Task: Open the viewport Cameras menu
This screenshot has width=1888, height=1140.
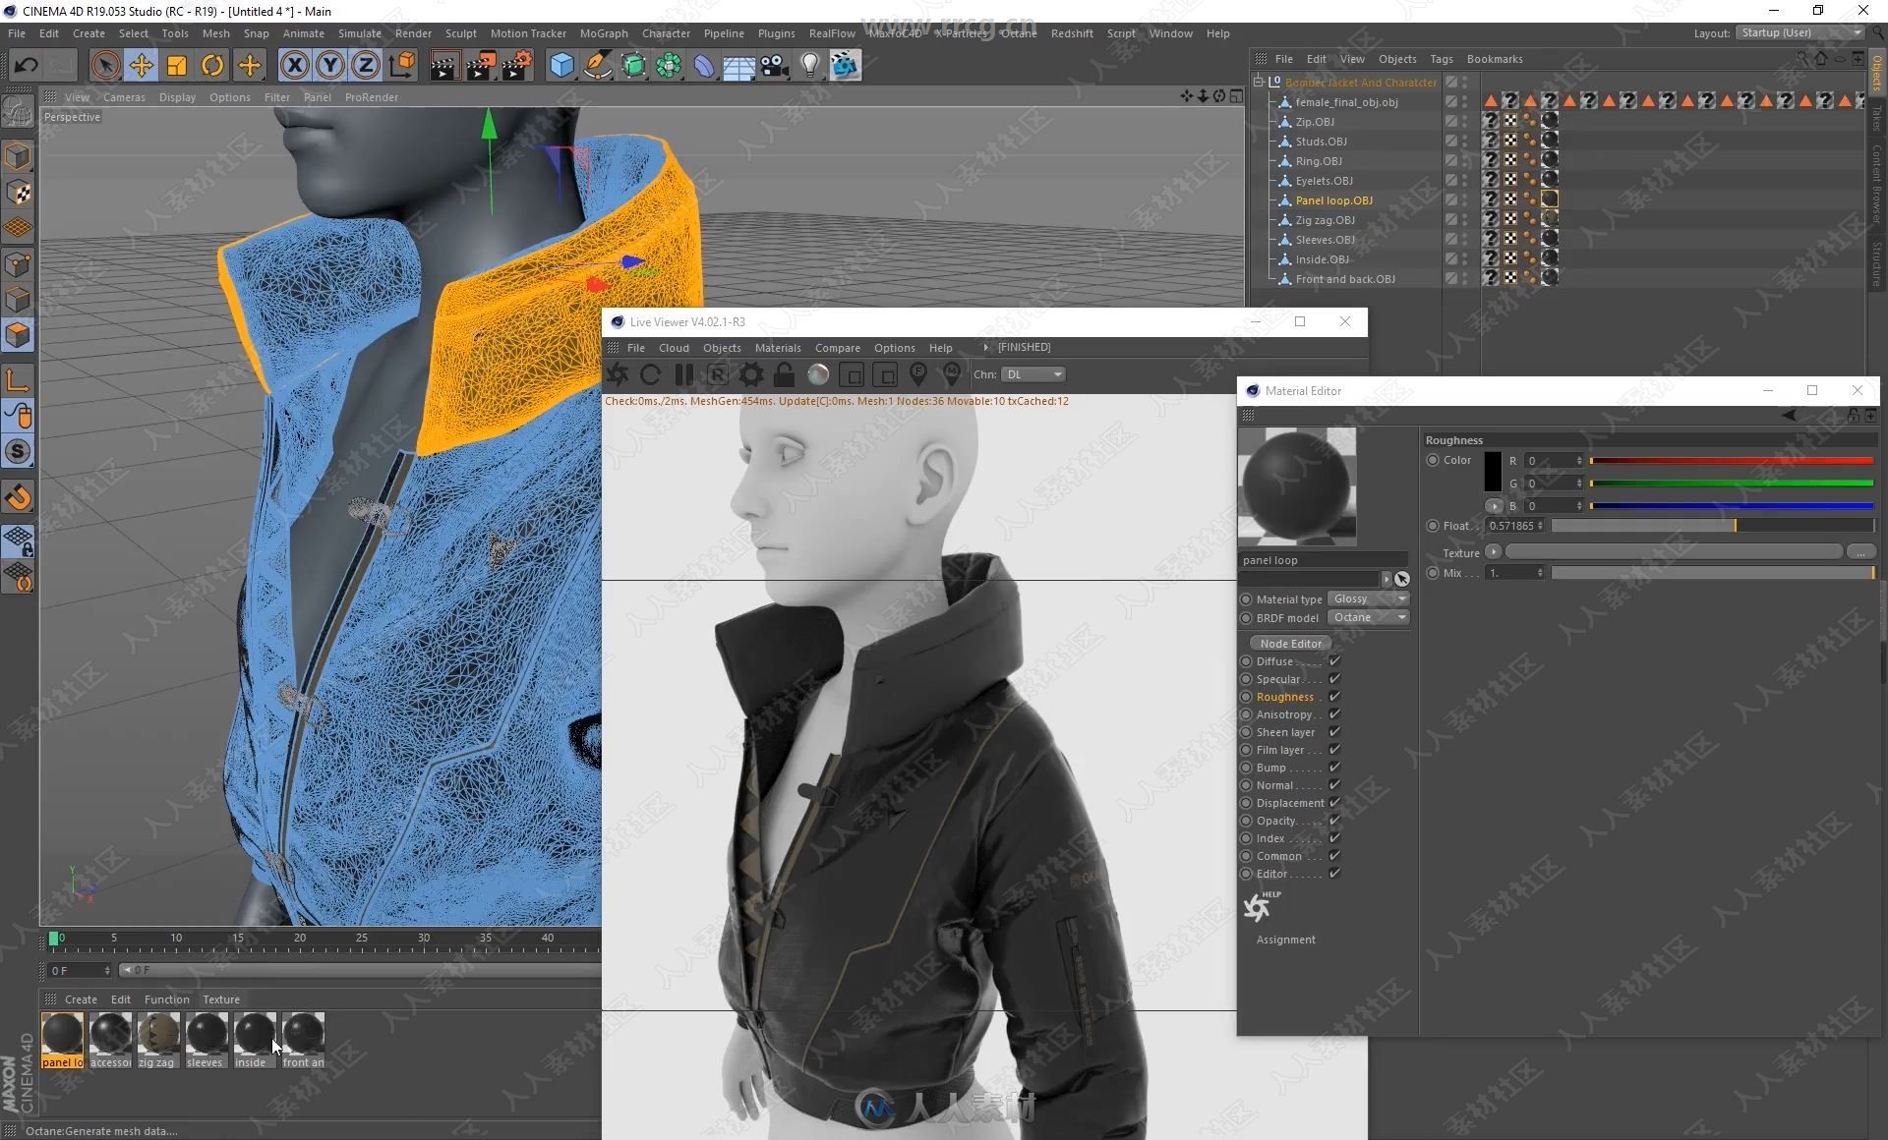Action: point(123,97)
